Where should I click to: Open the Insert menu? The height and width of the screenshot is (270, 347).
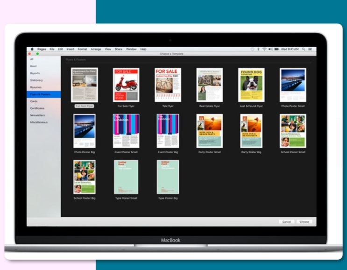click(71, 49)
